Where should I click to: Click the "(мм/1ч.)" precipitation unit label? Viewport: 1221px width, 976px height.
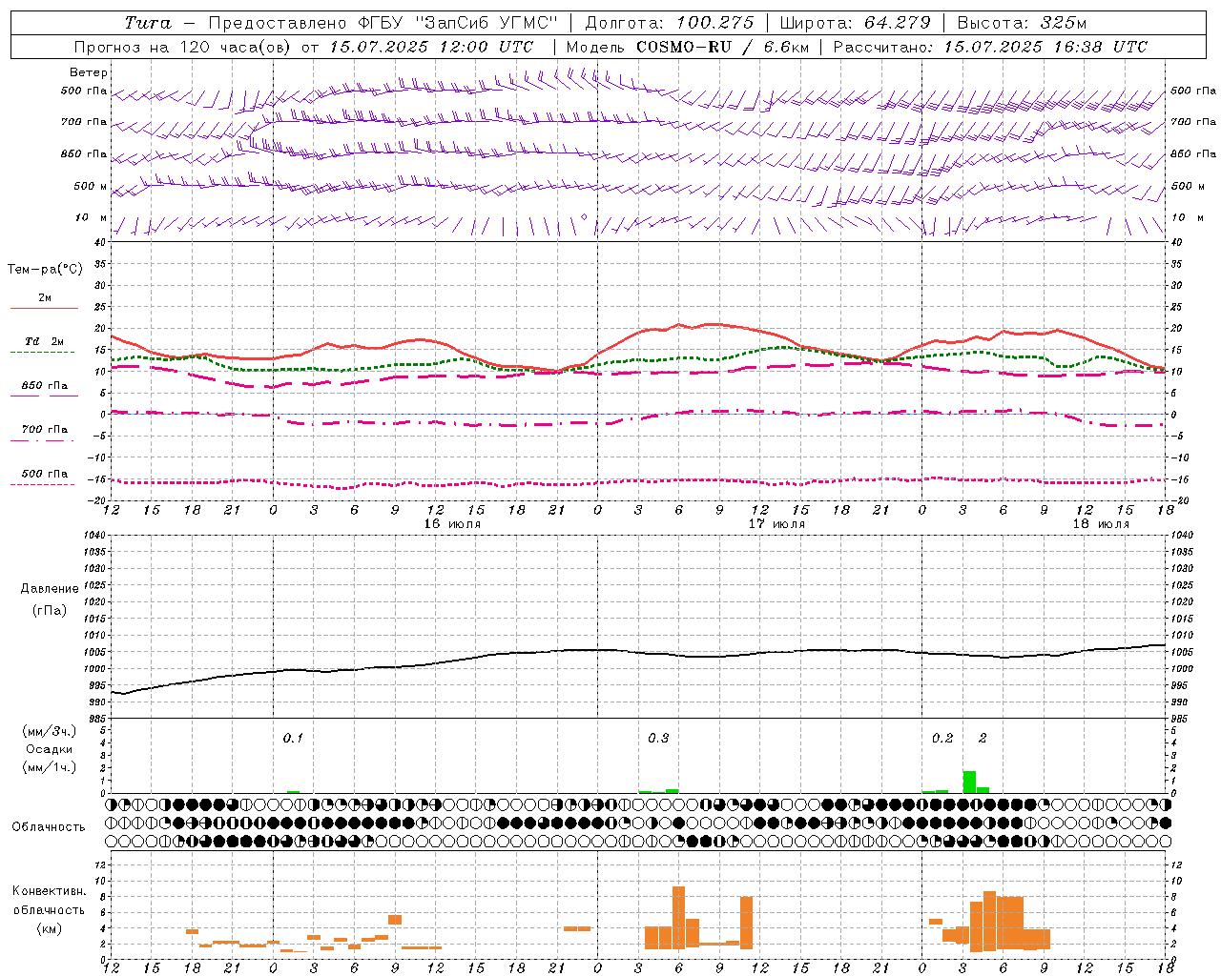click(50, 767)
